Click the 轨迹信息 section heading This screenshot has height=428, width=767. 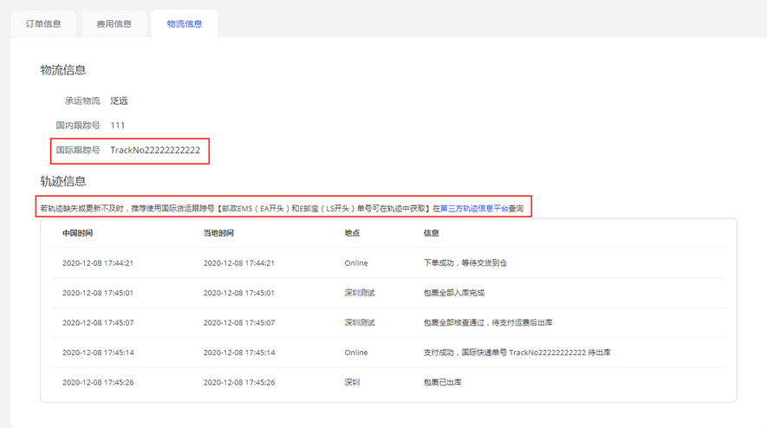(x=63, y=181)
